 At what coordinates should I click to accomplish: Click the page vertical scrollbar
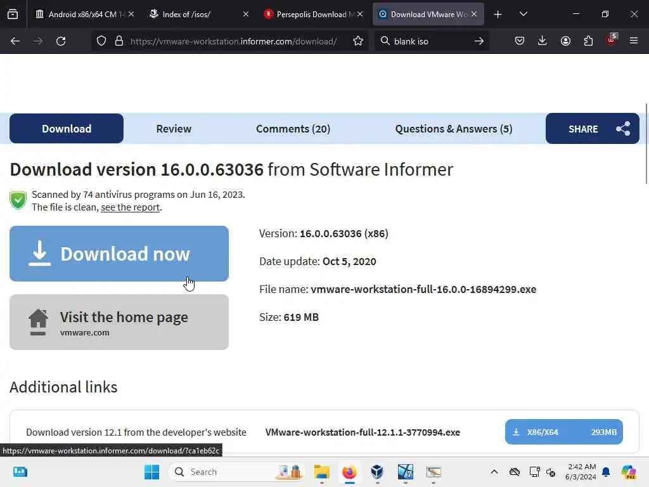(x=646, y=143)
